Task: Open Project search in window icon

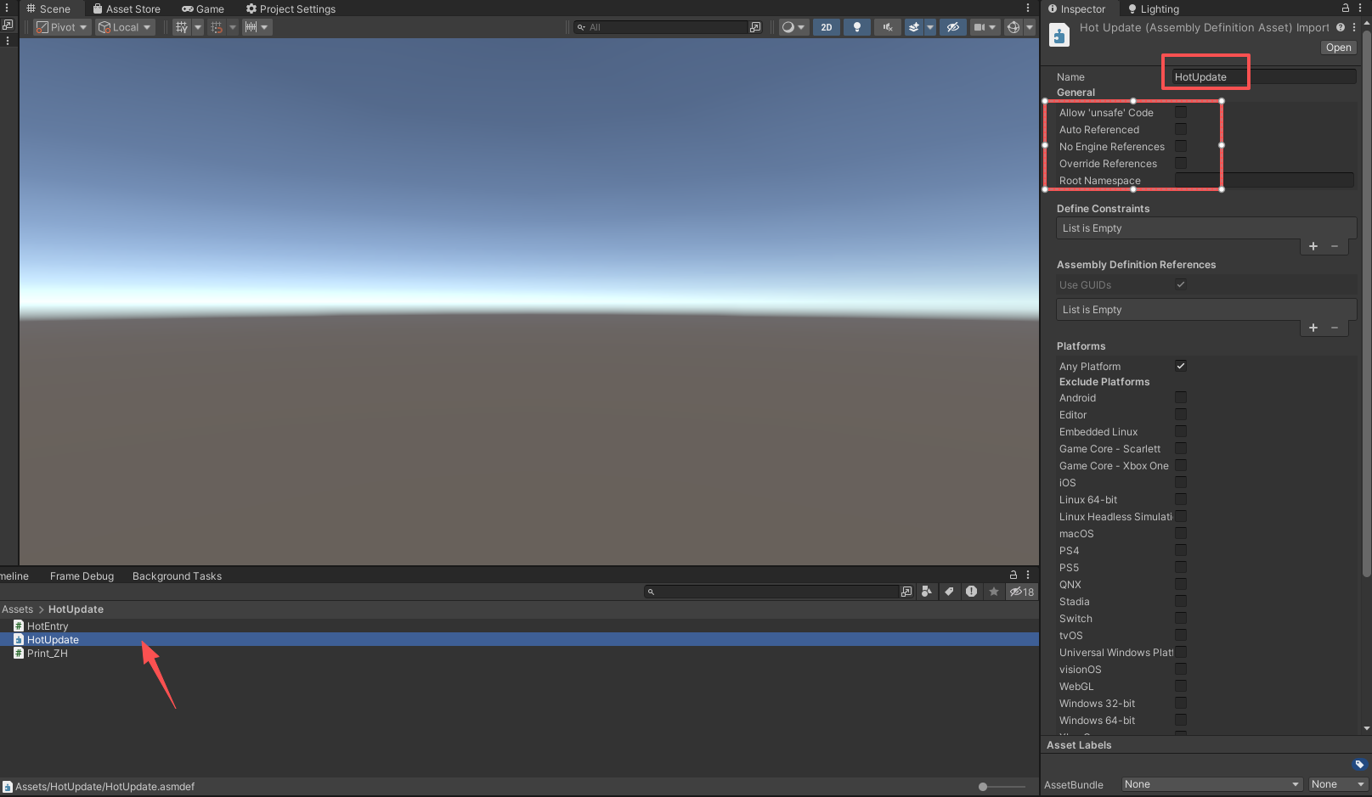Action: point(906,592)
